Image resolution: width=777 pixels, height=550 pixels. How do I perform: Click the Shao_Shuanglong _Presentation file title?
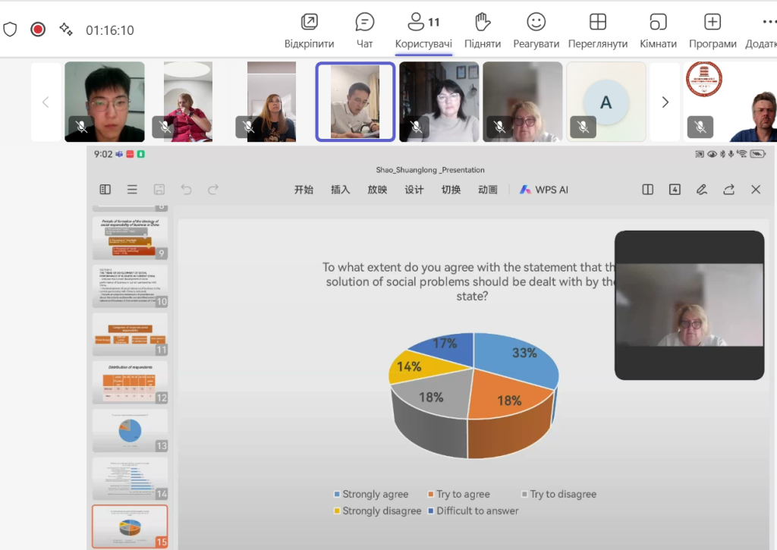pos(430,170)
